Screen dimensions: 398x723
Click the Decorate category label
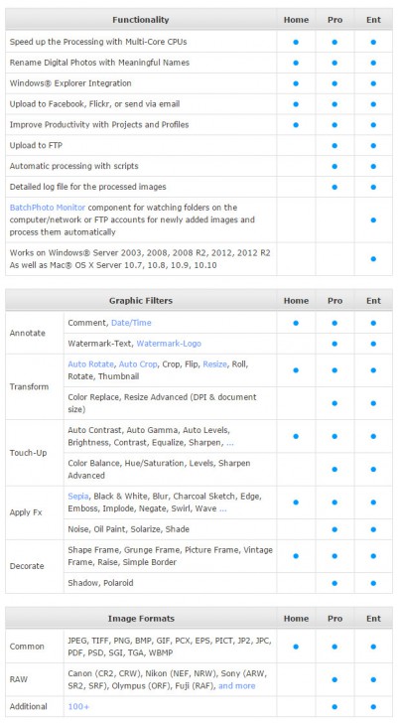pos(27,566)
